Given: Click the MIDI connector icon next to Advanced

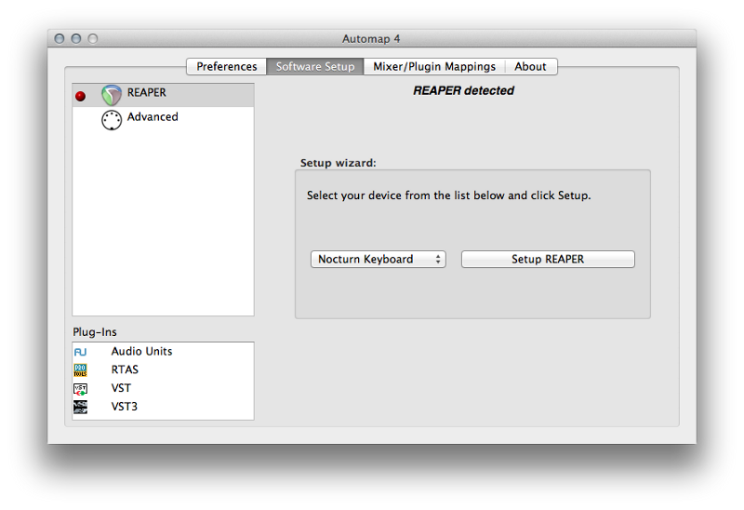Looking at the screenshot, I should [x=112, y=120].
